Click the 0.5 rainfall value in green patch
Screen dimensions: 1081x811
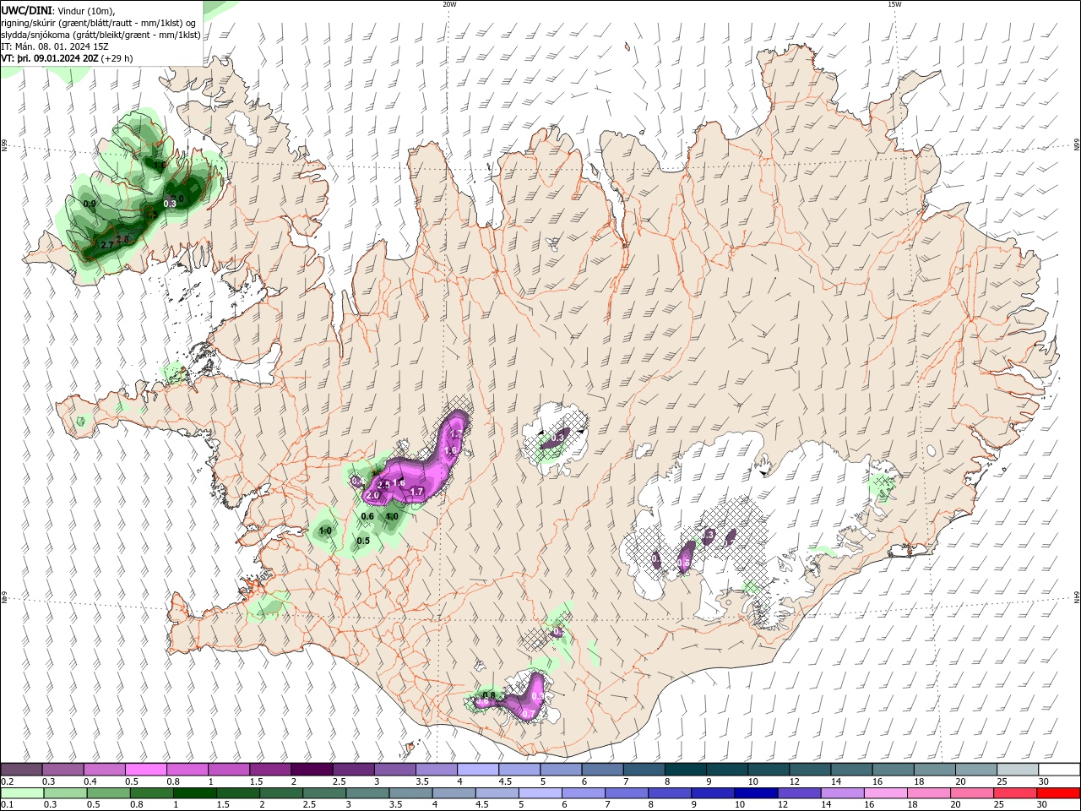coord(363,541)
